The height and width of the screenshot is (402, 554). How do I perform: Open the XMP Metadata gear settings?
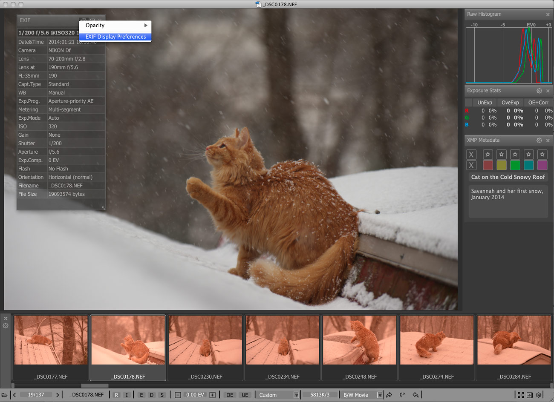[539, 140]
